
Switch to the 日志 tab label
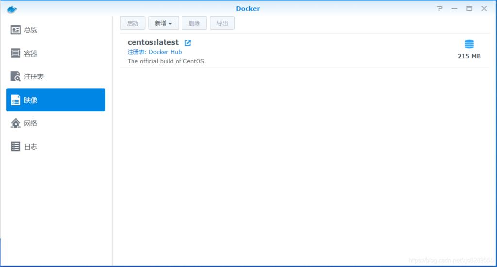tap(31, 147)
